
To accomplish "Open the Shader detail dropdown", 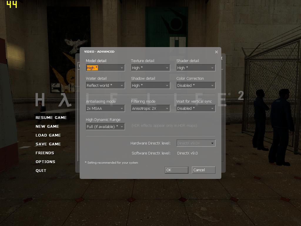I will pyautogui.click(x=196, y=68).
